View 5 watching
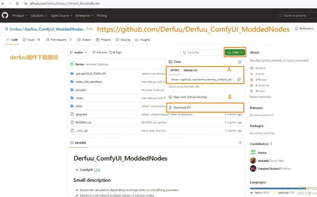This screenshot has width=317, height=197. tap(262, 85)
